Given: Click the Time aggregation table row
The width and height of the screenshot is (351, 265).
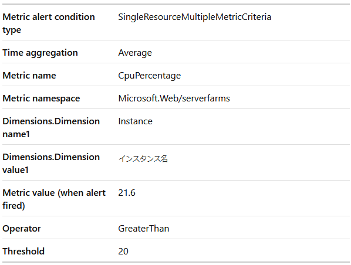Looking at the screenshot, I should pos(176,52).
